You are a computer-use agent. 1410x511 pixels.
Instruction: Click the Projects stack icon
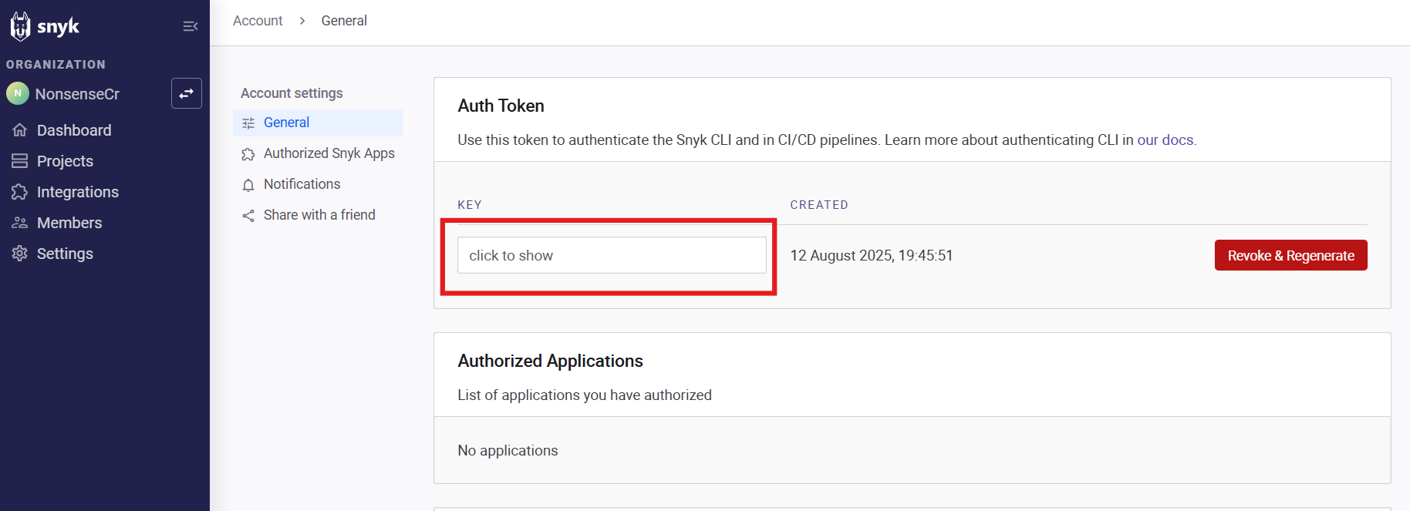point(20,161)
